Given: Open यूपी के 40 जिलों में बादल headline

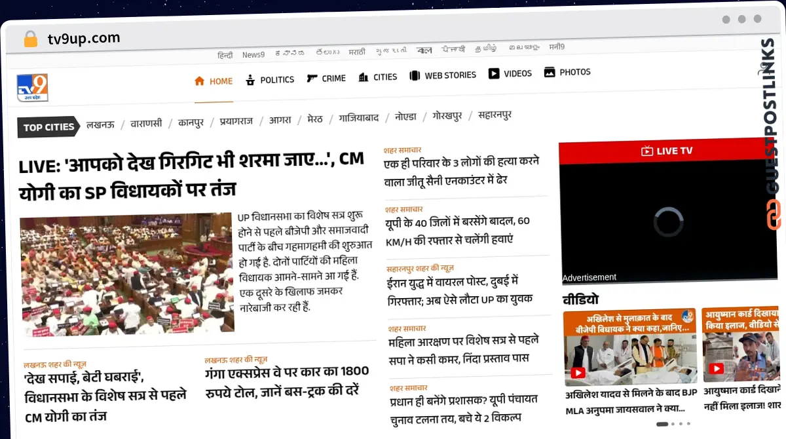Looking at the screenshot, I should [x=457, y=231].
